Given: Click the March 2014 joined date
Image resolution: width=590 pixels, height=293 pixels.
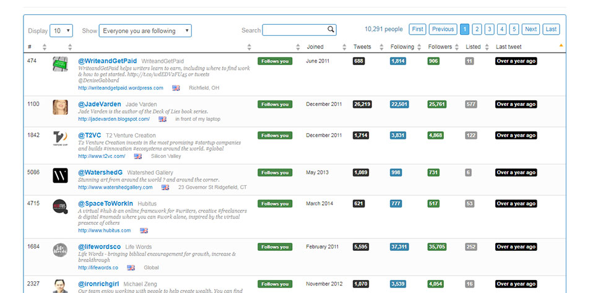Looking at the screenshot, I should (x=319, y=203).
